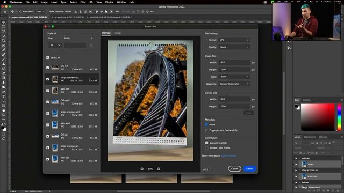Switch to the Channels panel tab

323,137
